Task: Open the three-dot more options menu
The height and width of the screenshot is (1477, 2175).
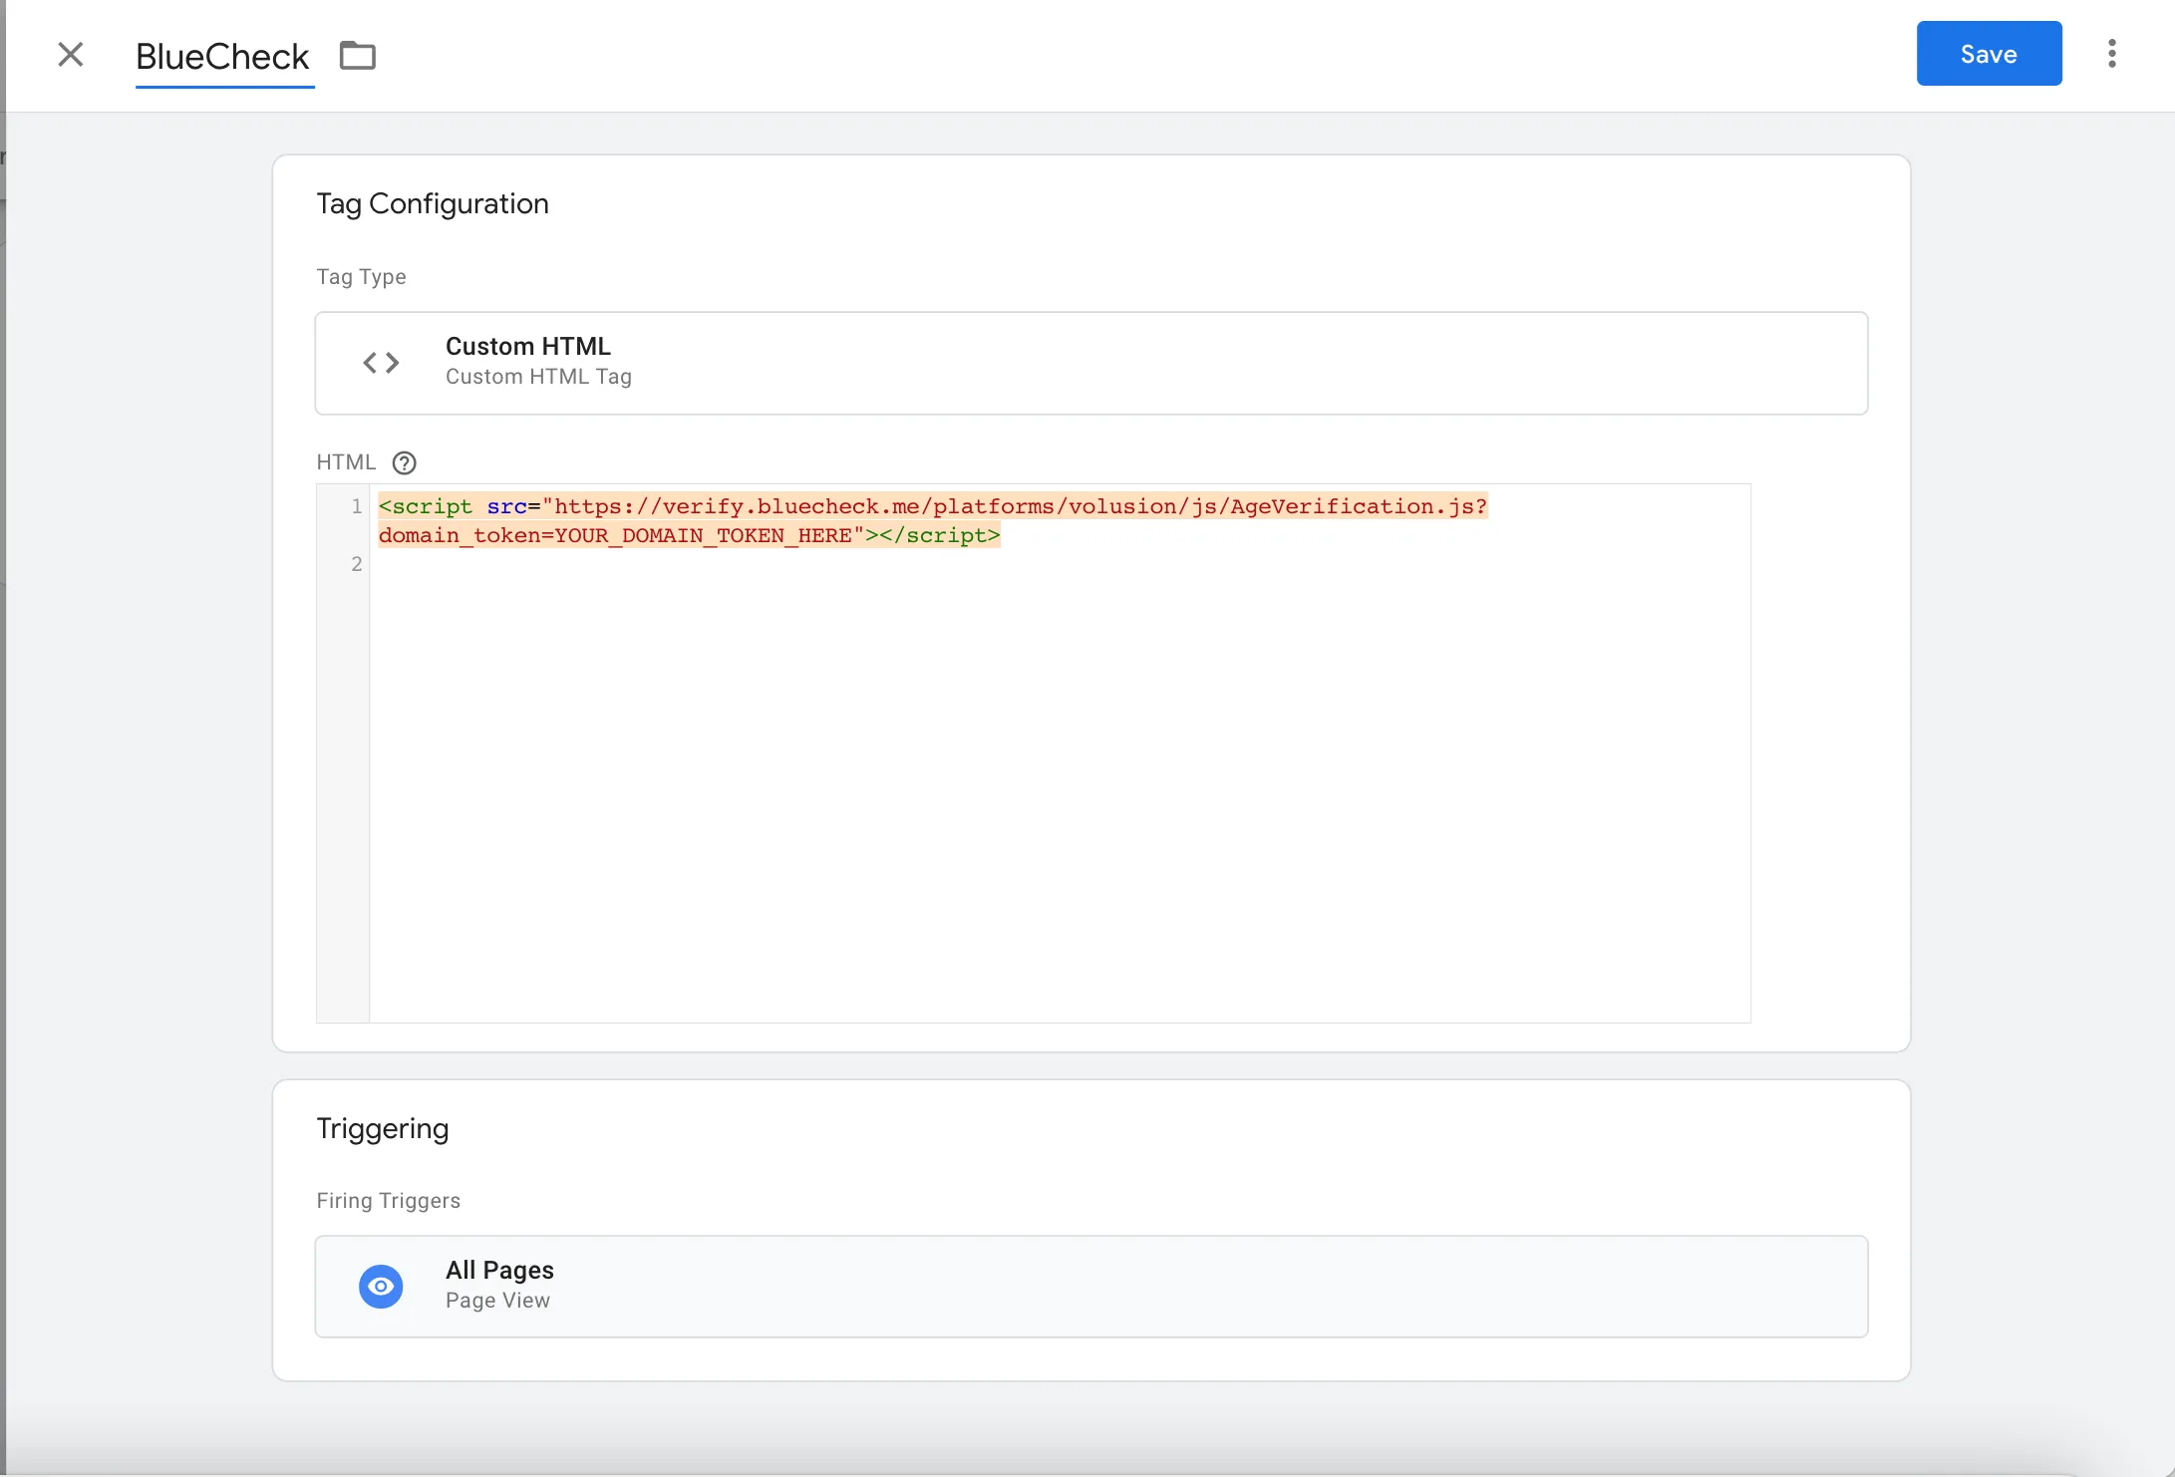Action: (x=2111, y=54)
